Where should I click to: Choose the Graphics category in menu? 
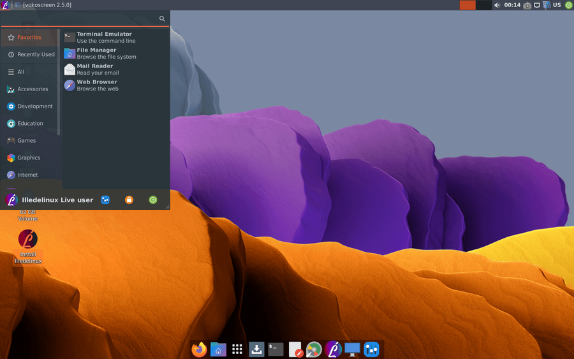pyautogui.click(x=28, y=158)
